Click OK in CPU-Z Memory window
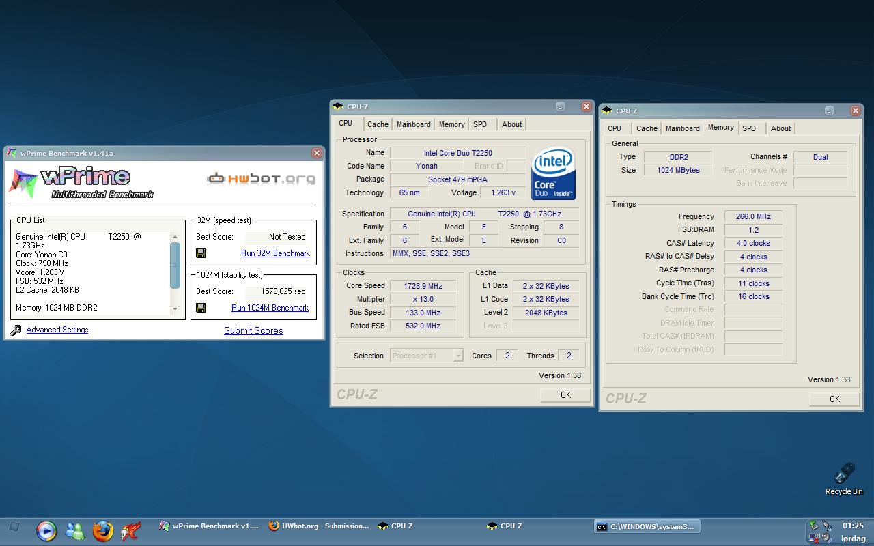The image size is (874, 546). click(x=834, y=399)
